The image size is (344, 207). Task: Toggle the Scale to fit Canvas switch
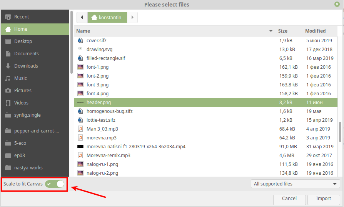tap(55, 184)
